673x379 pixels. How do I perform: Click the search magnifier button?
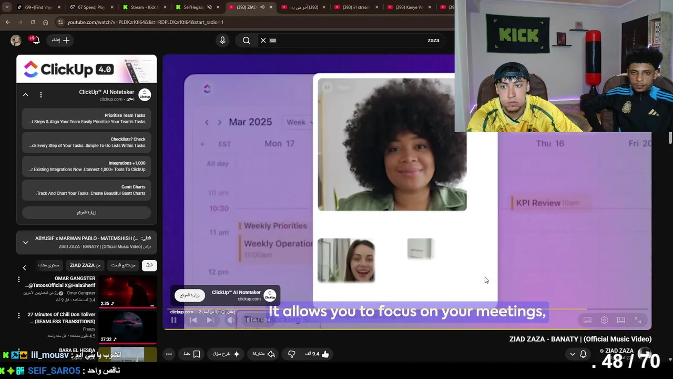[246, 40]
